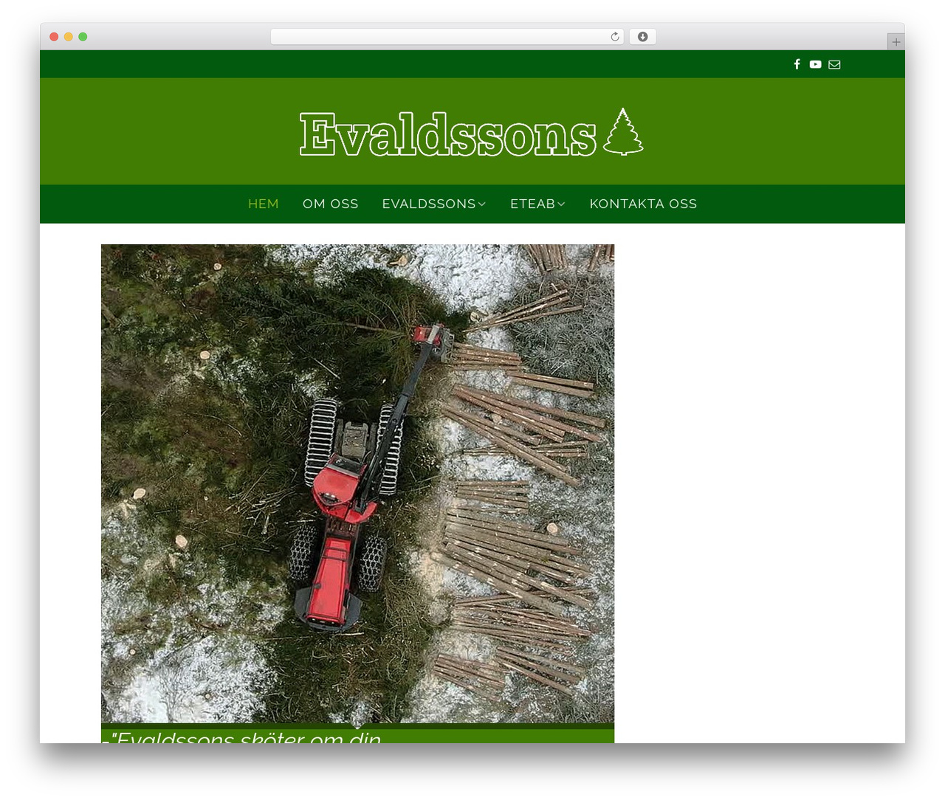The width and height of the screenshot is (945, 800).
Task: Open the Om Oss menu item
Action: point(331,204)
